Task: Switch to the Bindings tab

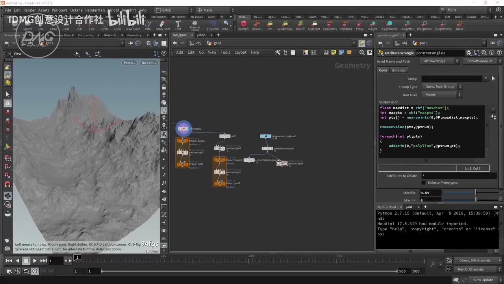Action: click(398, 70)
